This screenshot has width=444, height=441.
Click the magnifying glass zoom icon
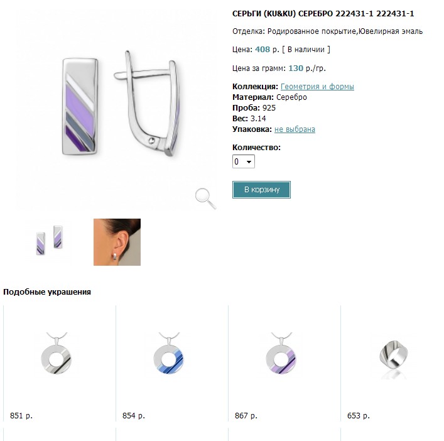coord(205,199)
